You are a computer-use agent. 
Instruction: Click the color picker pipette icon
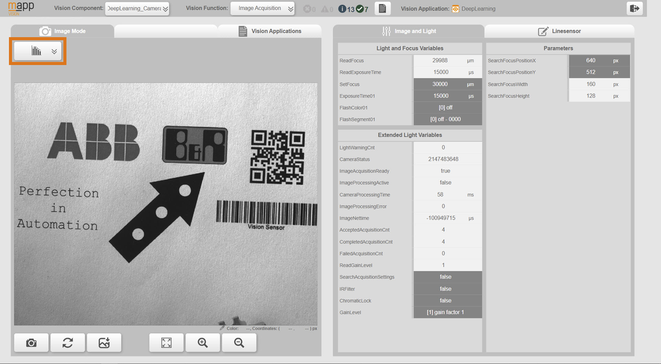[x=222, y=328]
